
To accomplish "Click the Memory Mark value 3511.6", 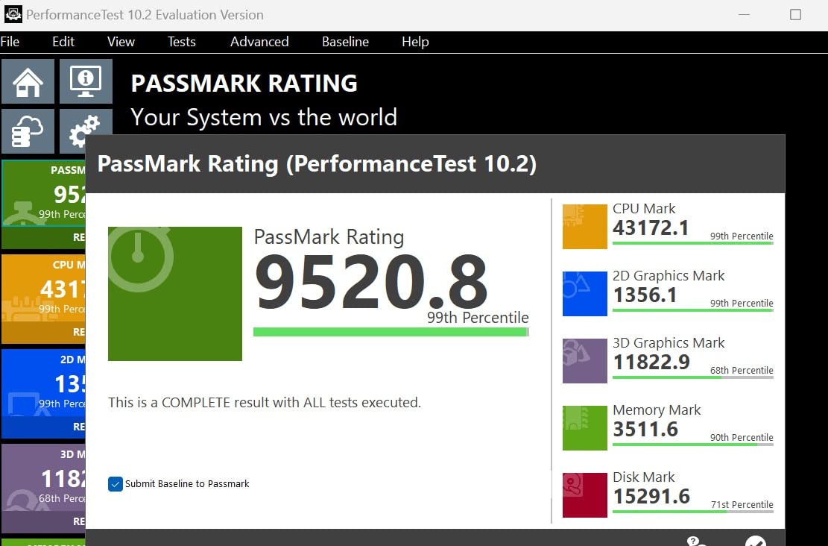I will [645, 430].
